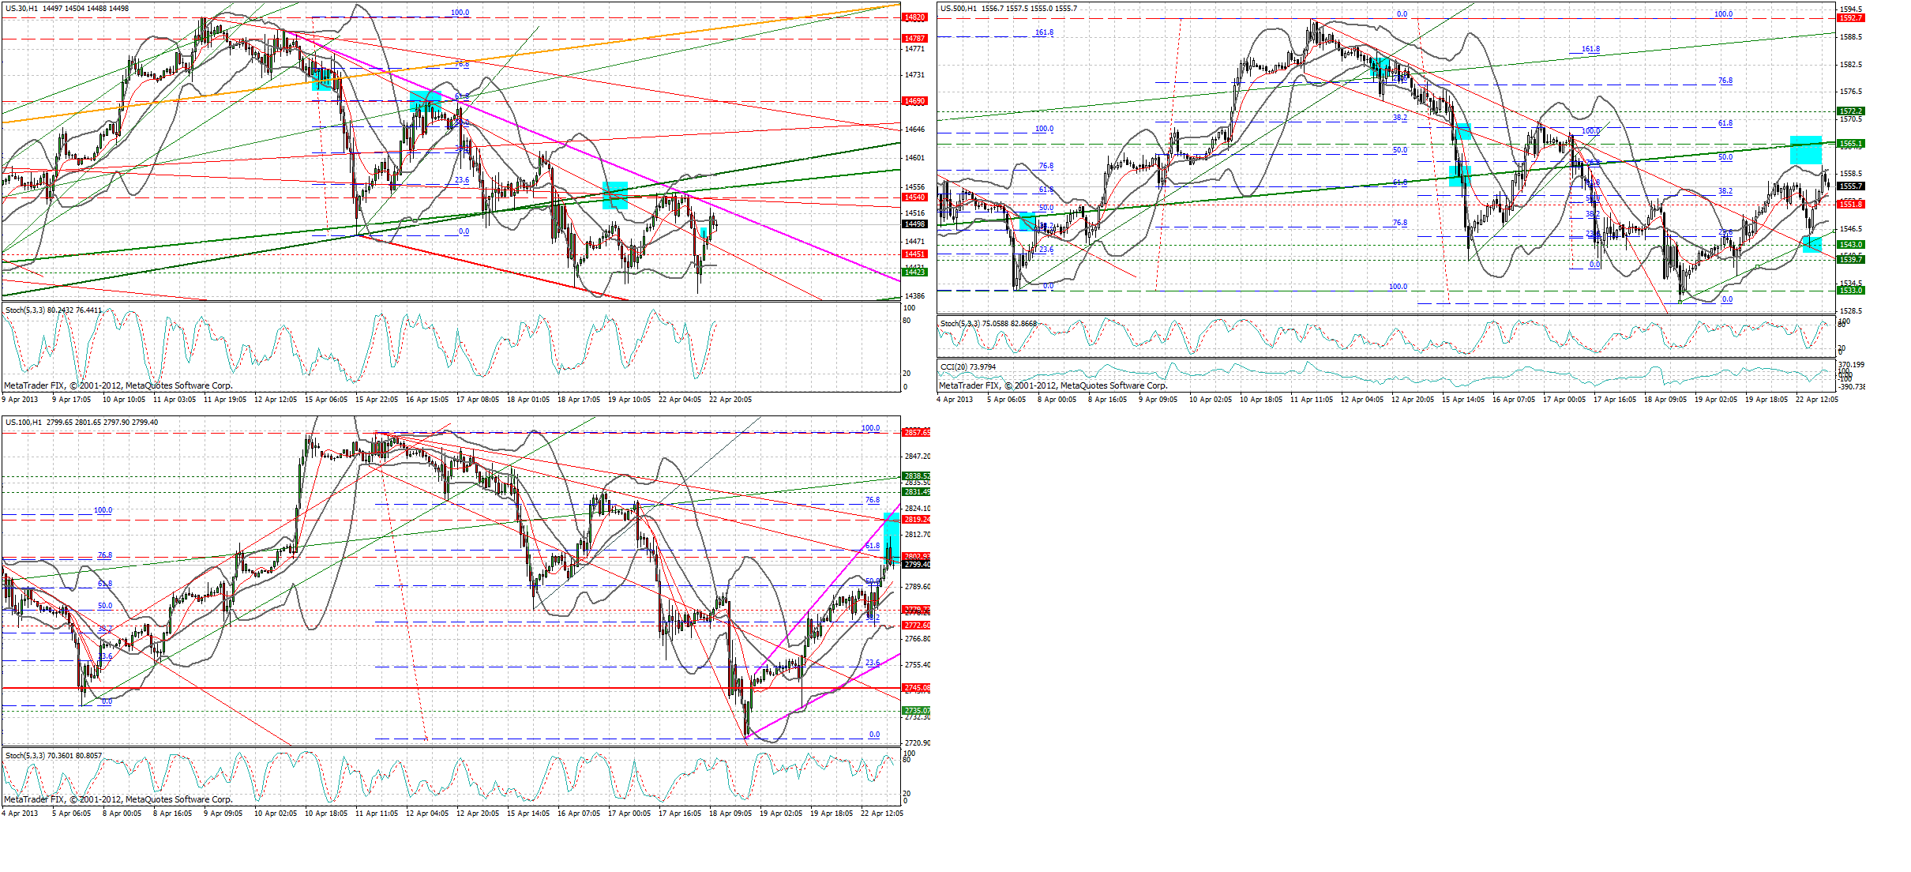Click the US.30,H1 chart title label
1911x872 pixels.
point(21,8)
